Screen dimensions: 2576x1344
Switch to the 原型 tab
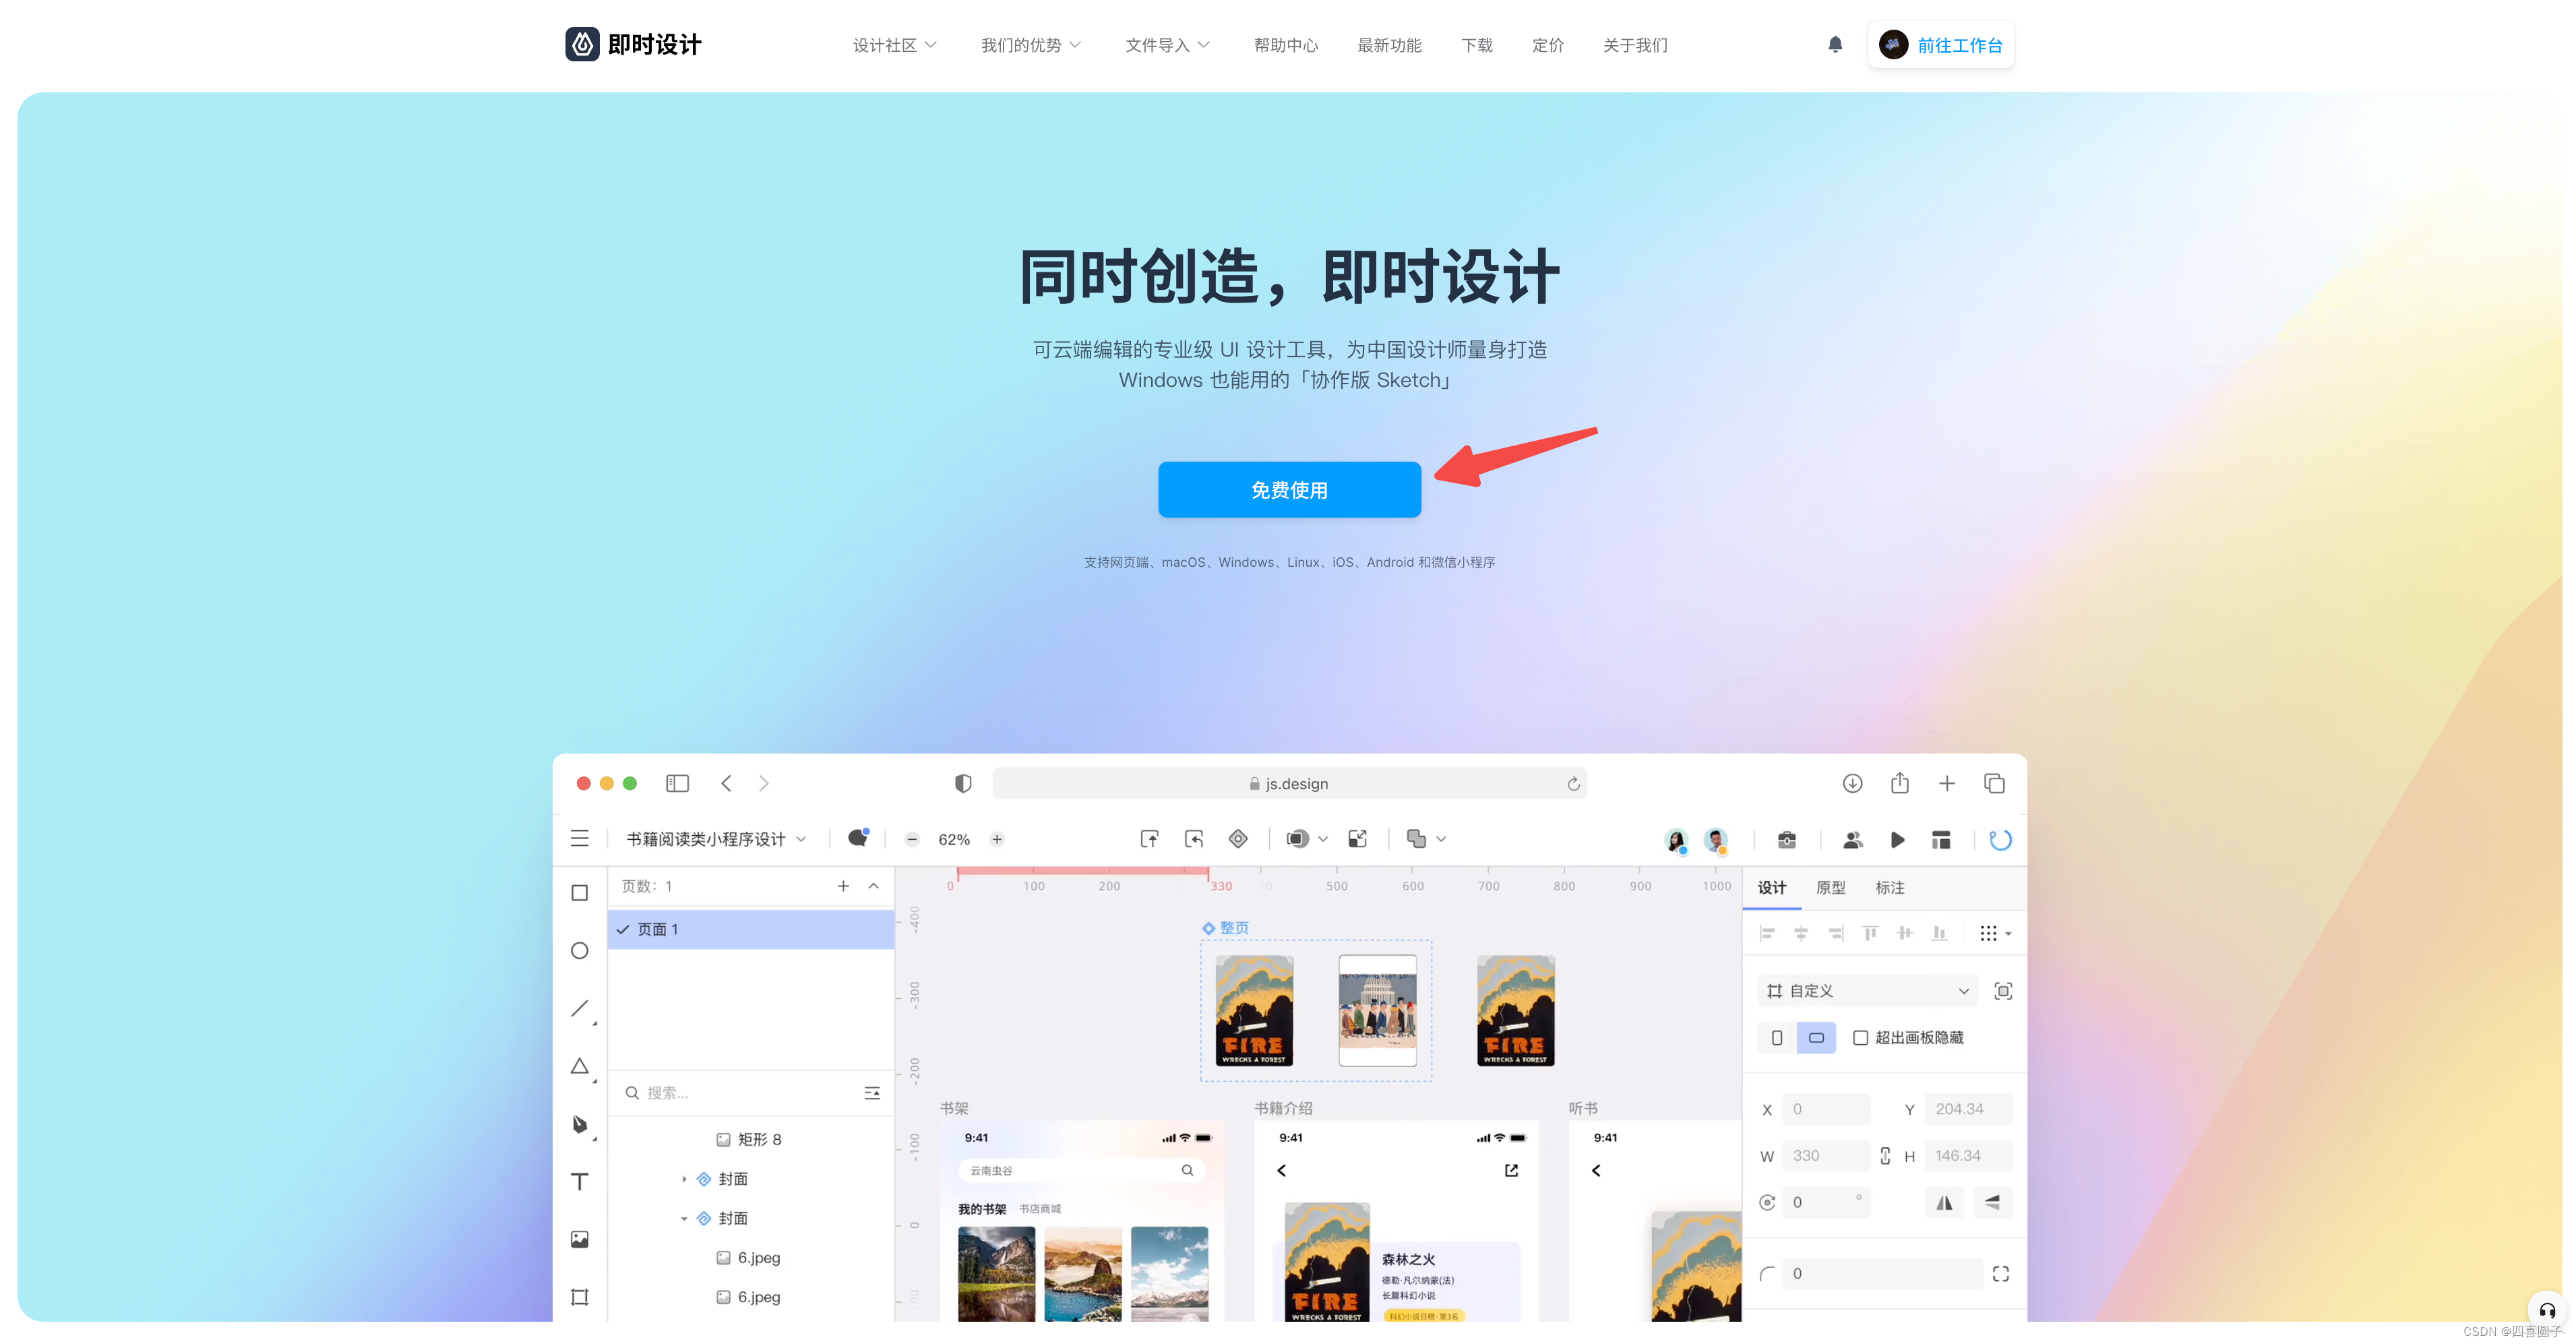[x=1830, y=887]
